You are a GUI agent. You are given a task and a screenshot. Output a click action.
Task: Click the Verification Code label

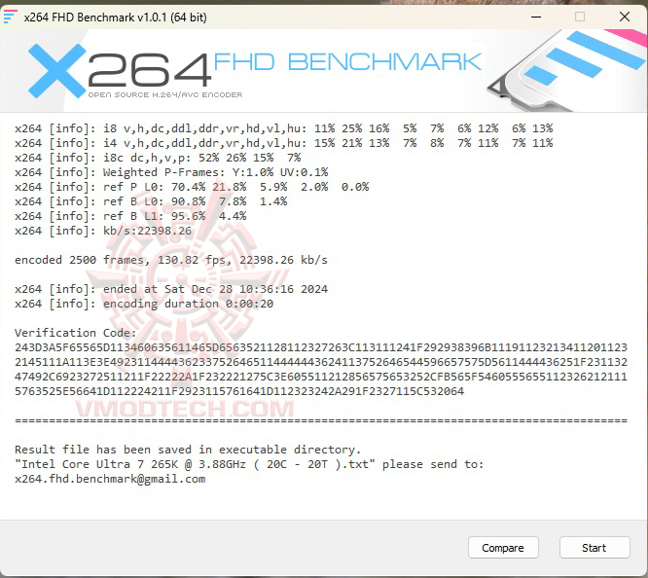pos(75,333)
